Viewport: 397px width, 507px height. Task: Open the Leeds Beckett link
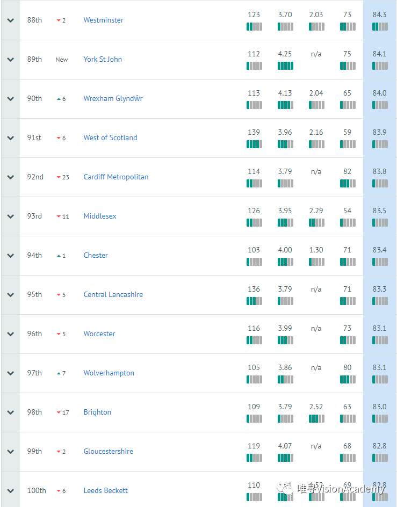click(105, 490)
